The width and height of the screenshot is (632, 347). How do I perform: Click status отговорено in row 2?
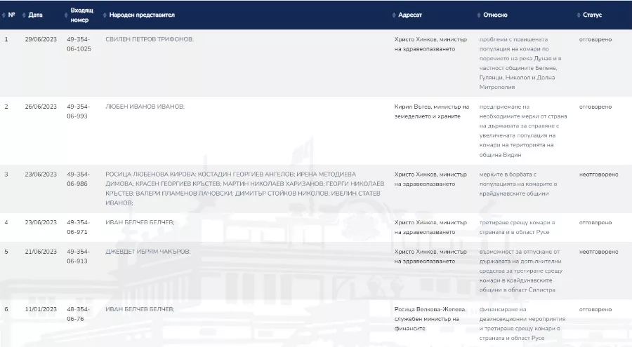595,107
